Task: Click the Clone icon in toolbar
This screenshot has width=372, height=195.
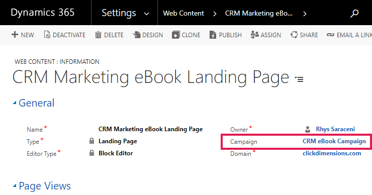Action: 175,35
